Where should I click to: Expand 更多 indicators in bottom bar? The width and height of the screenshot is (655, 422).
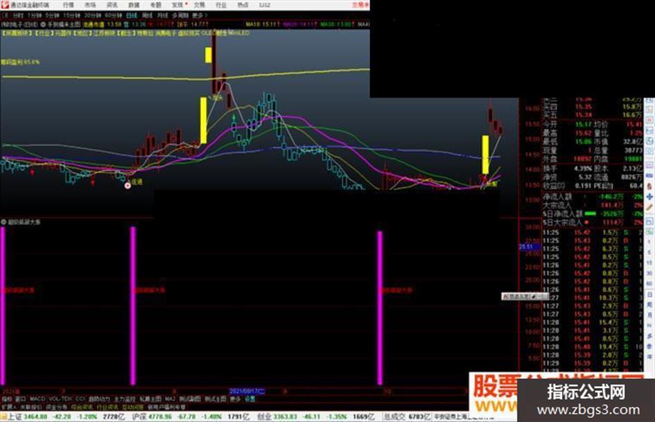click(x=236, y=399)
